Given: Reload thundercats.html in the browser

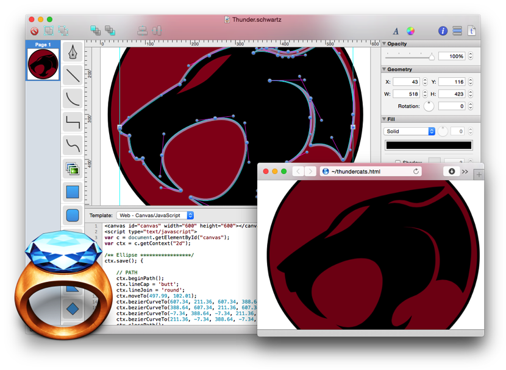Looking at the screenshot, I should click(x=416, y=172).
